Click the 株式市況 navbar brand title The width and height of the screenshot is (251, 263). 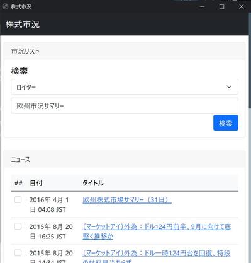click(23, 24)
